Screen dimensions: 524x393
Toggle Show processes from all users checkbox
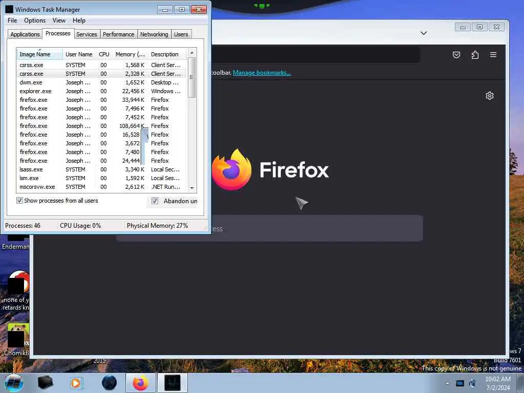click(x=20, y=201)
